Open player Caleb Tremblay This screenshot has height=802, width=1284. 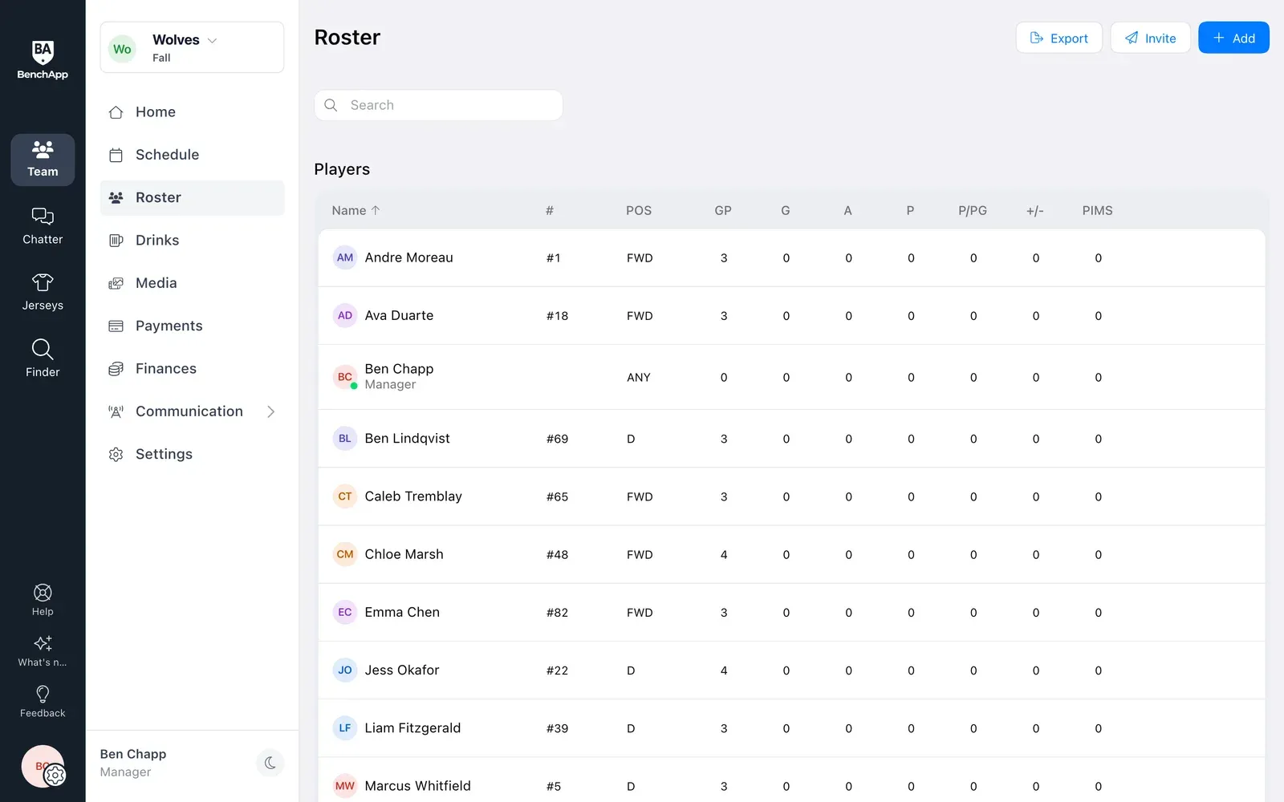pyautogui.click(x=413, y=496)
